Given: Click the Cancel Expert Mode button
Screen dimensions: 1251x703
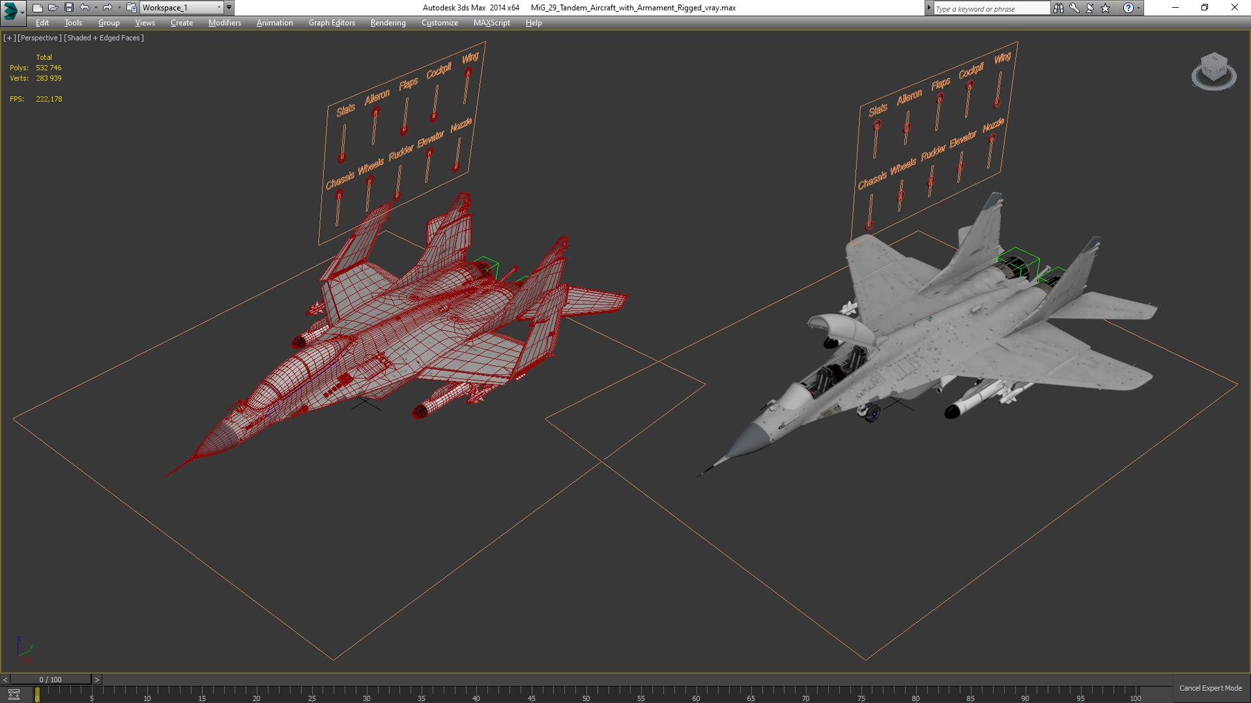Looking at the screenshot, I should [1211, 688].
